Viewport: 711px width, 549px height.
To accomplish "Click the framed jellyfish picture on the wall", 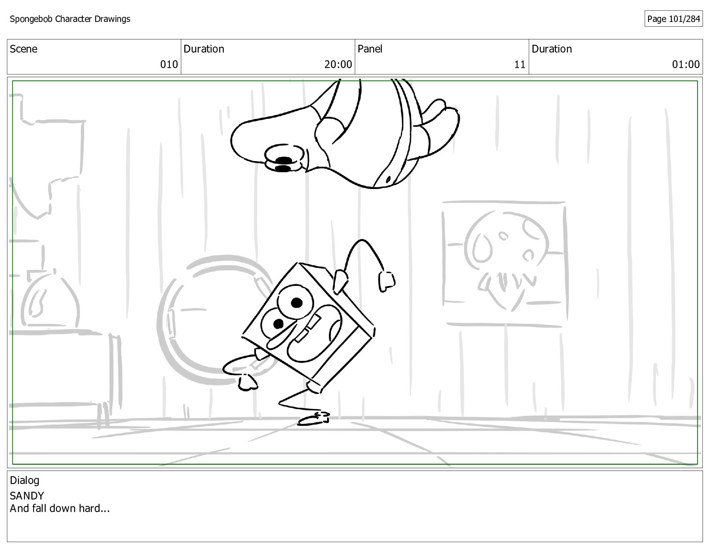I will [x=505, y=263].
